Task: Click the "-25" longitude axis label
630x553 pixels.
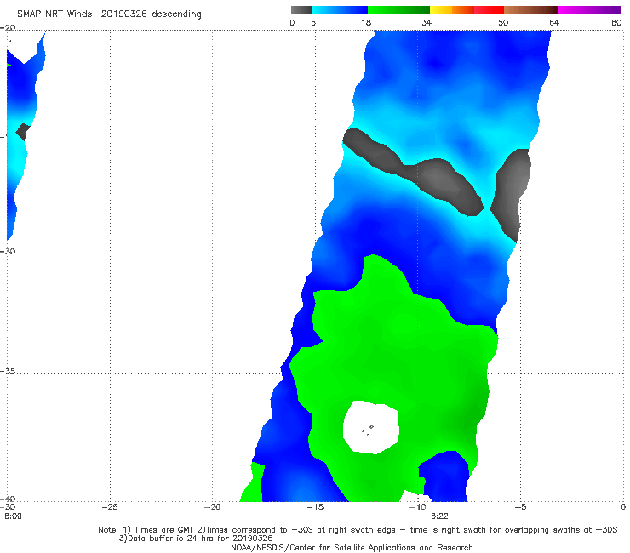Action: click(x=110, y=507)
